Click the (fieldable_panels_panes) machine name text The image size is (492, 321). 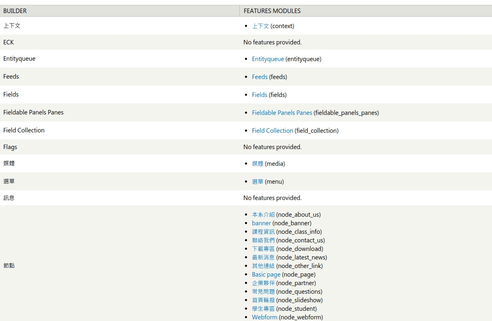pos(346,113)
